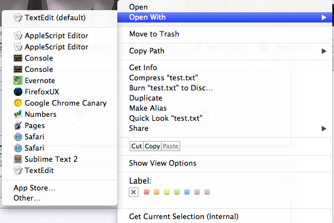
Task: Apply the blue label color
Action: click(x=187, y=192)
